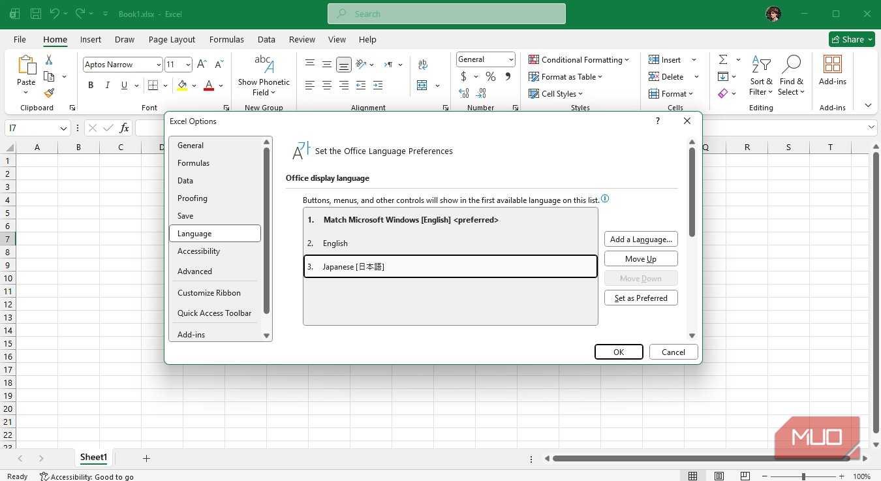Expand the Cell Styles dropdown

[556, 93]
